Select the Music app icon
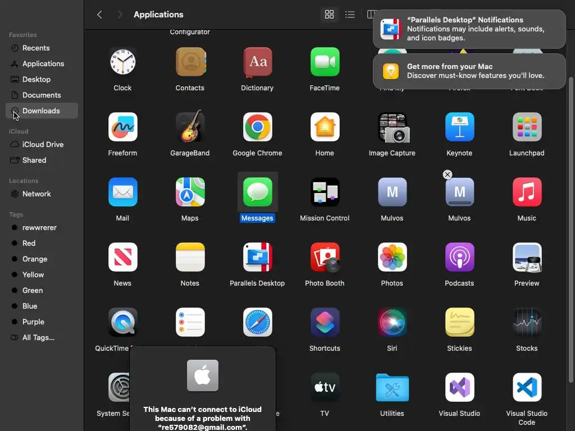The height and width of the screenshot is (431, 575). 527,192
